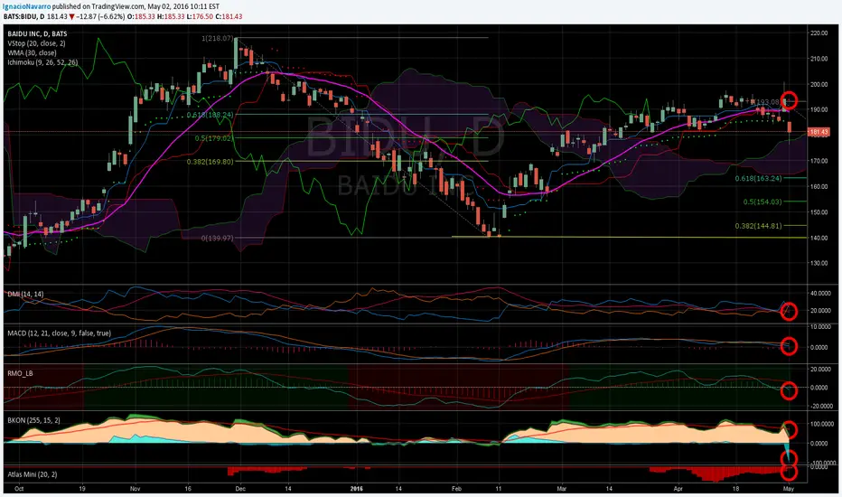Click the Feb date label on time axis

tap(456, 489)
